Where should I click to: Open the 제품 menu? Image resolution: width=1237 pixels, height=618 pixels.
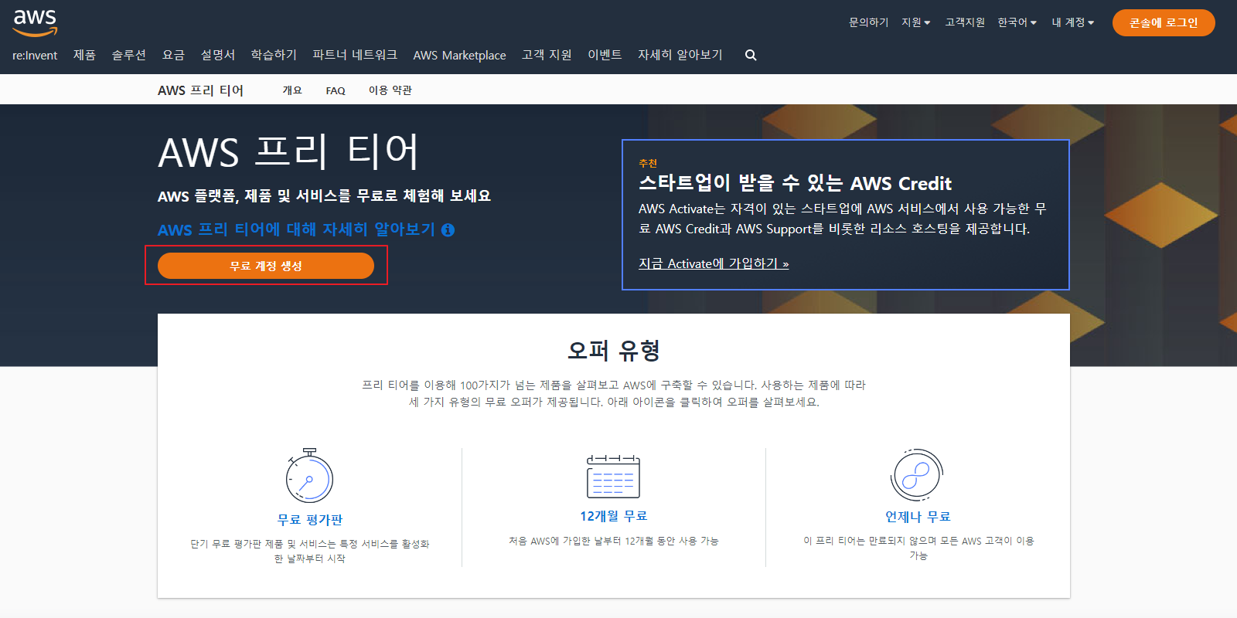tap(84, 55)
